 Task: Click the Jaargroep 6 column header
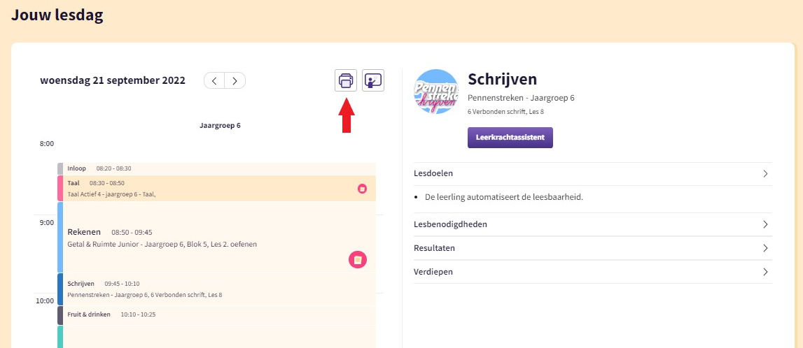click(220, 126)
